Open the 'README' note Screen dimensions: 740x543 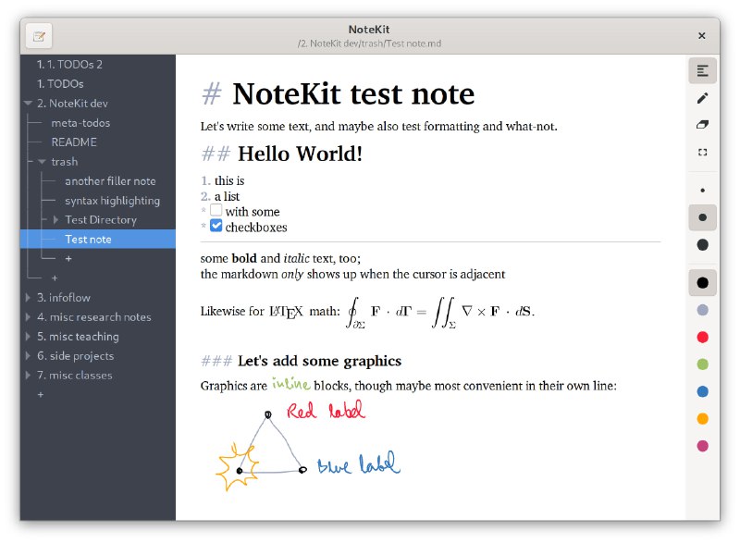click(x=74, y=142)
